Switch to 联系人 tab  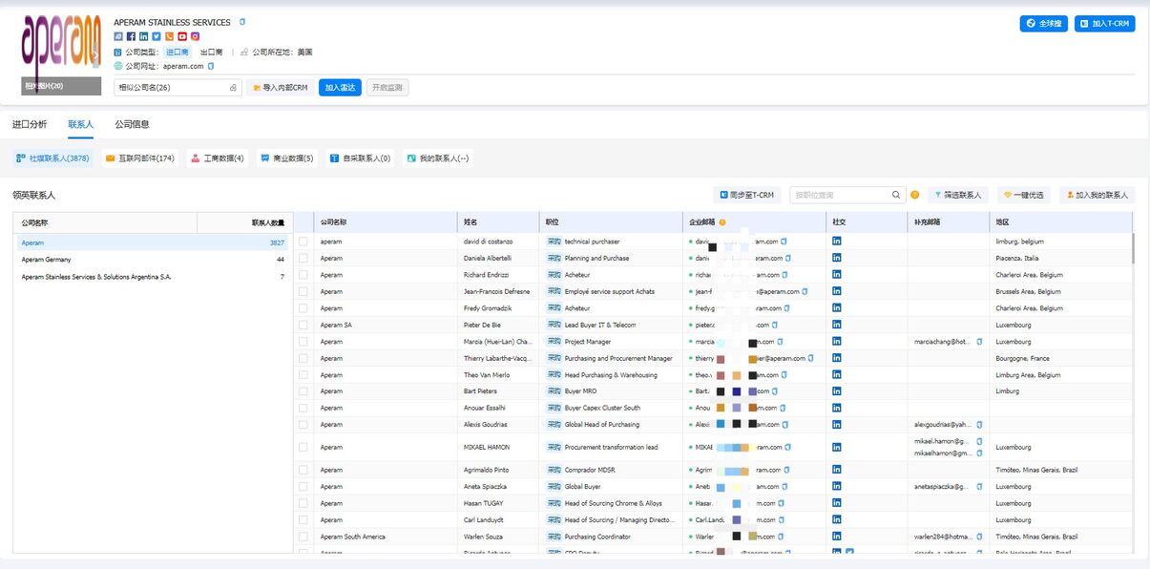click(81, 124)
